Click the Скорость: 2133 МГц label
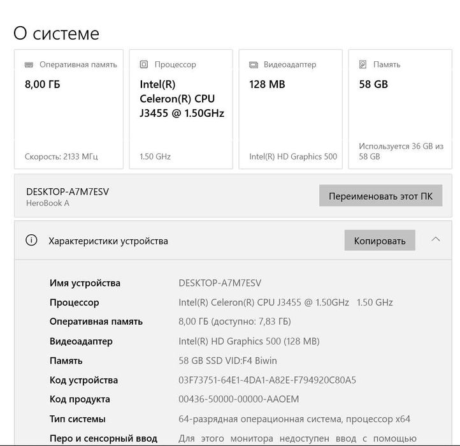 [61, 156]
